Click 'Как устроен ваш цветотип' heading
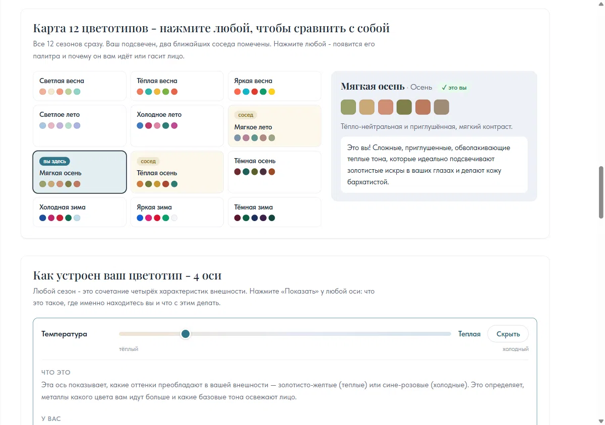 [x=127, y=275]
